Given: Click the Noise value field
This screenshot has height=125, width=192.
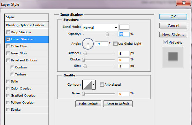Looking at the screenshot, I should pyautogui.click(x=123, y=94).
